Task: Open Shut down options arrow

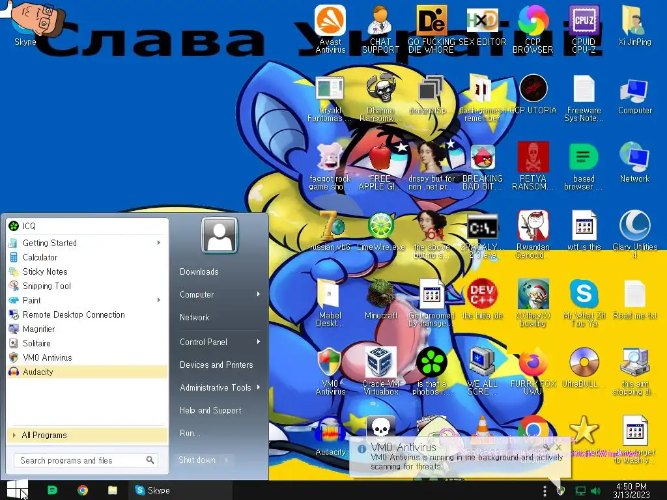Action: [227, 460]
